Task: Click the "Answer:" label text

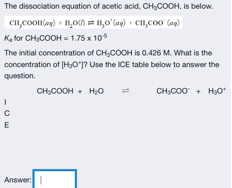Action: 18,180
